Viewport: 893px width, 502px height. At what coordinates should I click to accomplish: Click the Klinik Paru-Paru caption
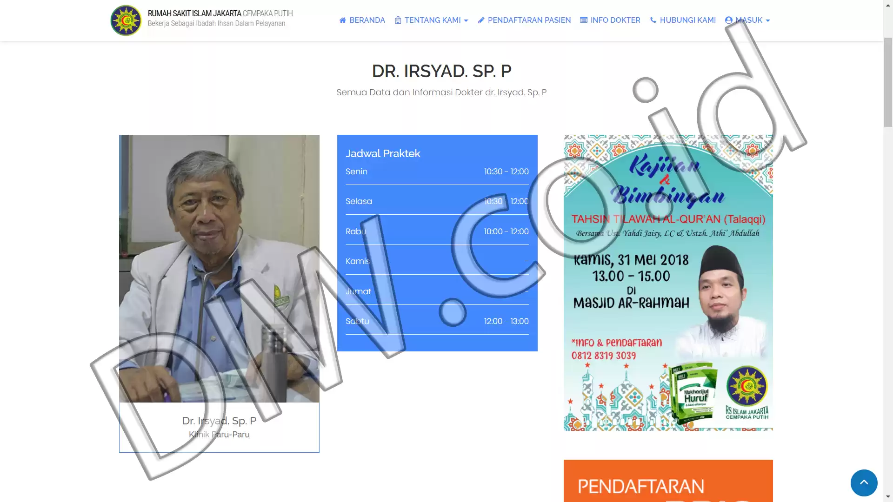[x=219, y=435]
